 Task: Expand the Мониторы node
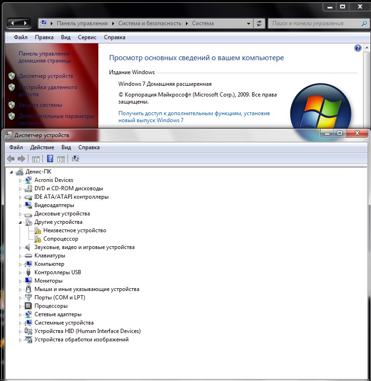point(21,281)
